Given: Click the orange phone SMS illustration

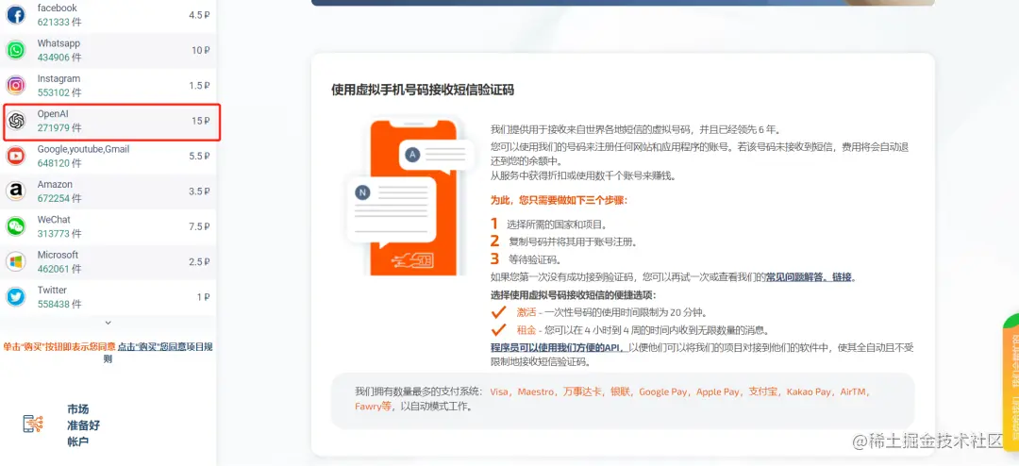Looking at the screenshot, I should (409, 196).
